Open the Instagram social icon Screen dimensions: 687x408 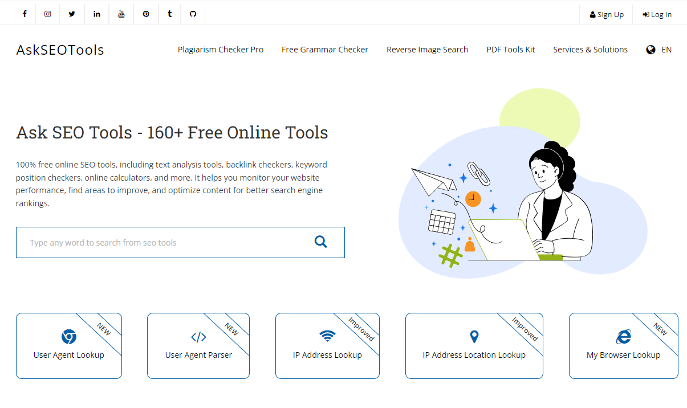tap(48, 14)
